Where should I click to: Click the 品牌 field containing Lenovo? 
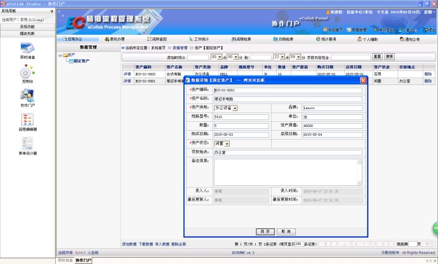point(333,108)
